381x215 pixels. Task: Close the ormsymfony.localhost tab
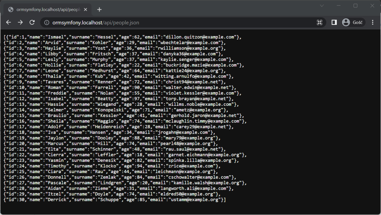pyautogui.click(x=86, y=9)
